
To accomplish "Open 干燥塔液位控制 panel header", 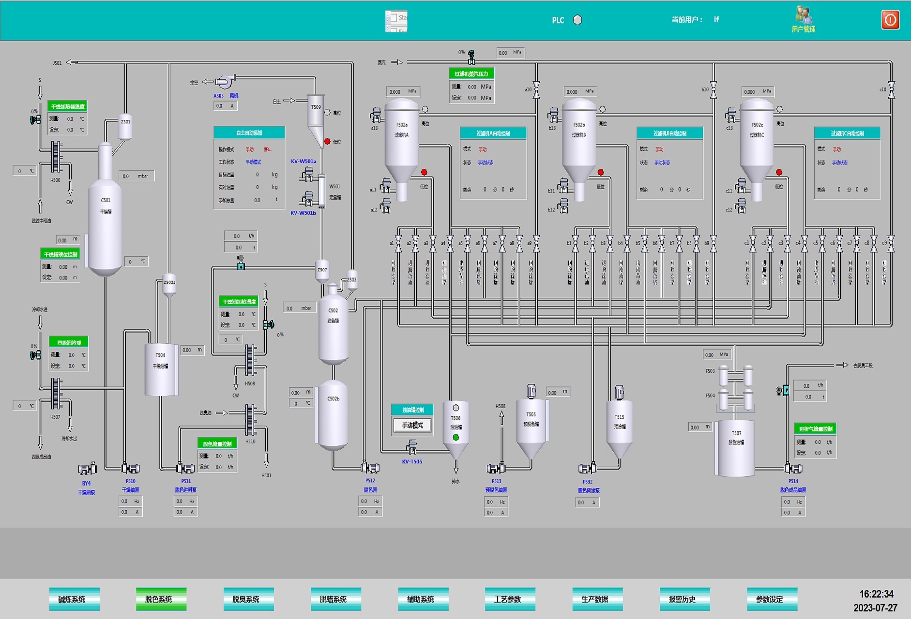I will pos(60,254).
